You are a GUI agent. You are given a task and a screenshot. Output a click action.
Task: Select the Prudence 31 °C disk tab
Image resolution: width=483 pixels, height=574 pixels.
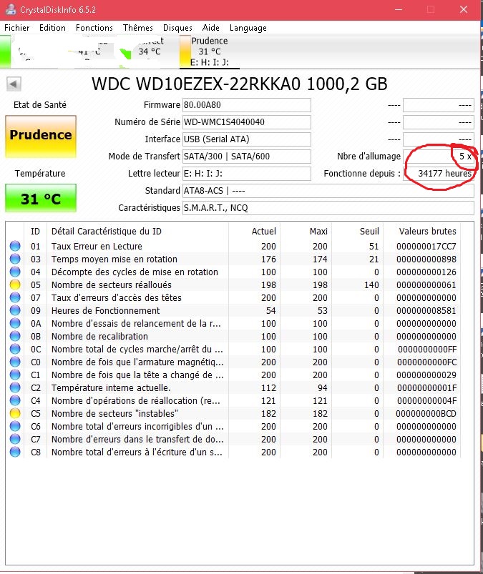(209, 51)
